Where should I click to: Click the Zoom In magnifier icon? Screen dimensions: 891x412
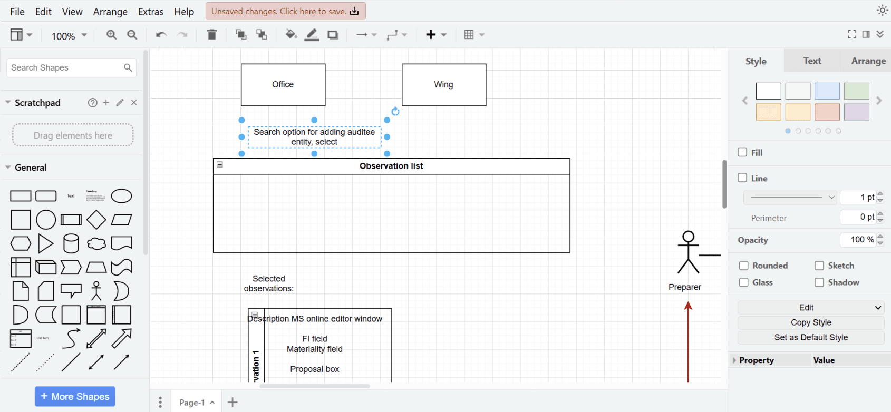111,35
